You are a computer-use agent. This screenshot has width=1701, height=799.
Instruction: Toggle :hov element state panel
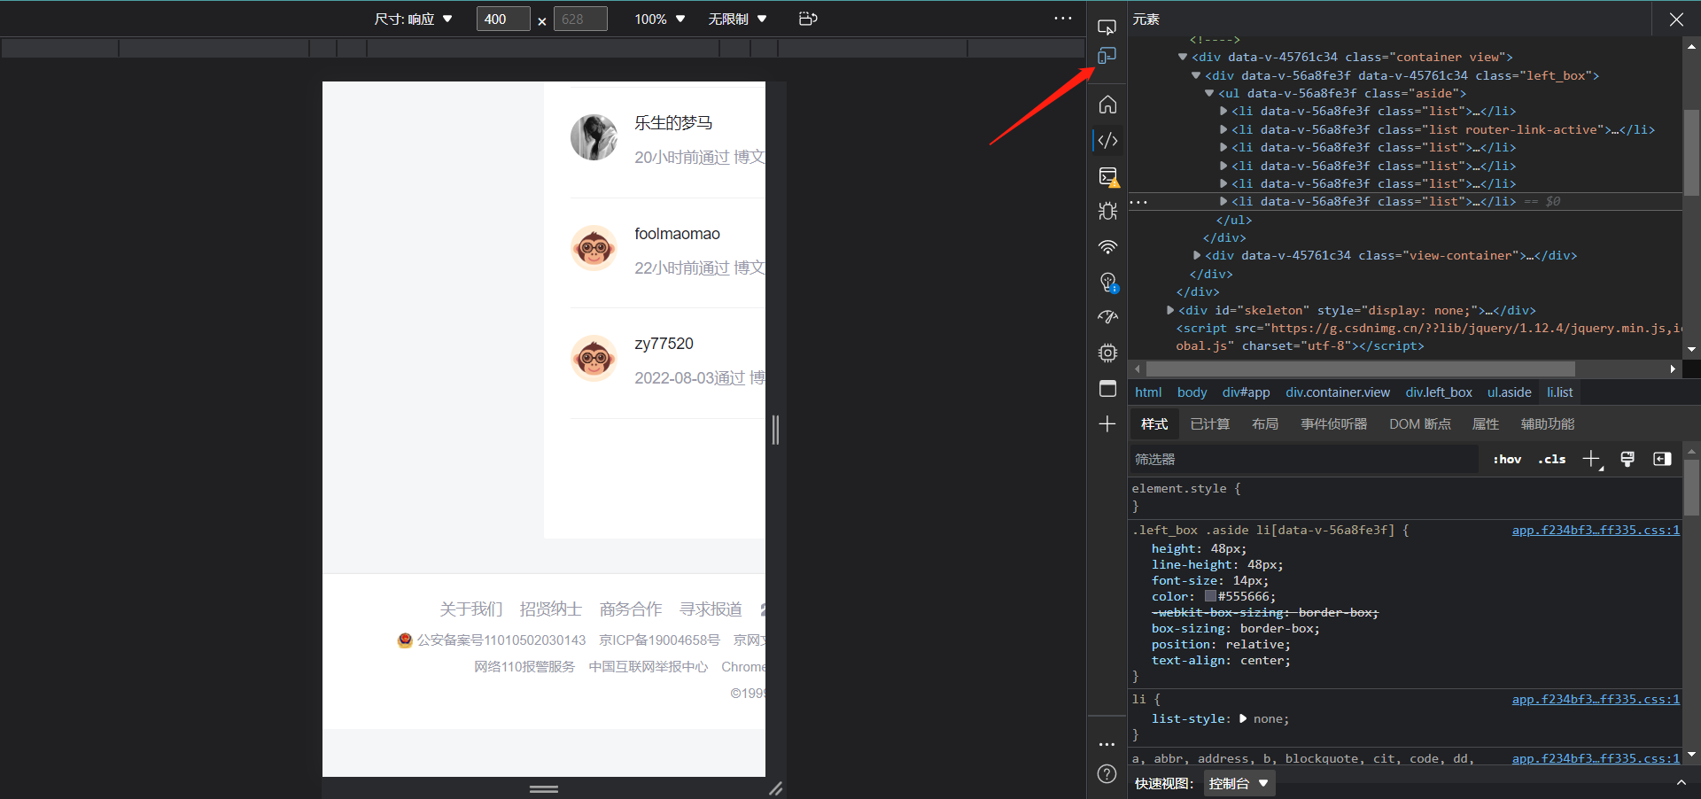tap(1507, 459)
